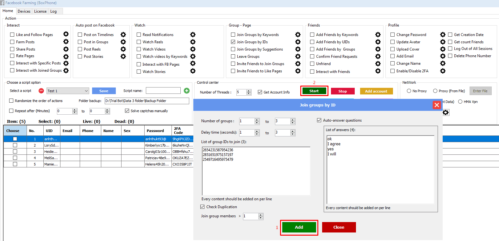Open settings gear for Watch videos by Keywords
The image size is (499, 241).
coord(193,56)
